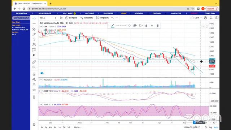Viewport: 231px width, 130px height.
Task: Open the Go to date dialog
Action: [78, 127]
